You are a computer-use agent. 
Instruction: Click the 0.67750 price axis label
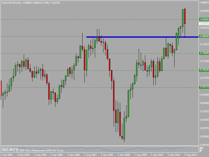click(x=204, y=78)
